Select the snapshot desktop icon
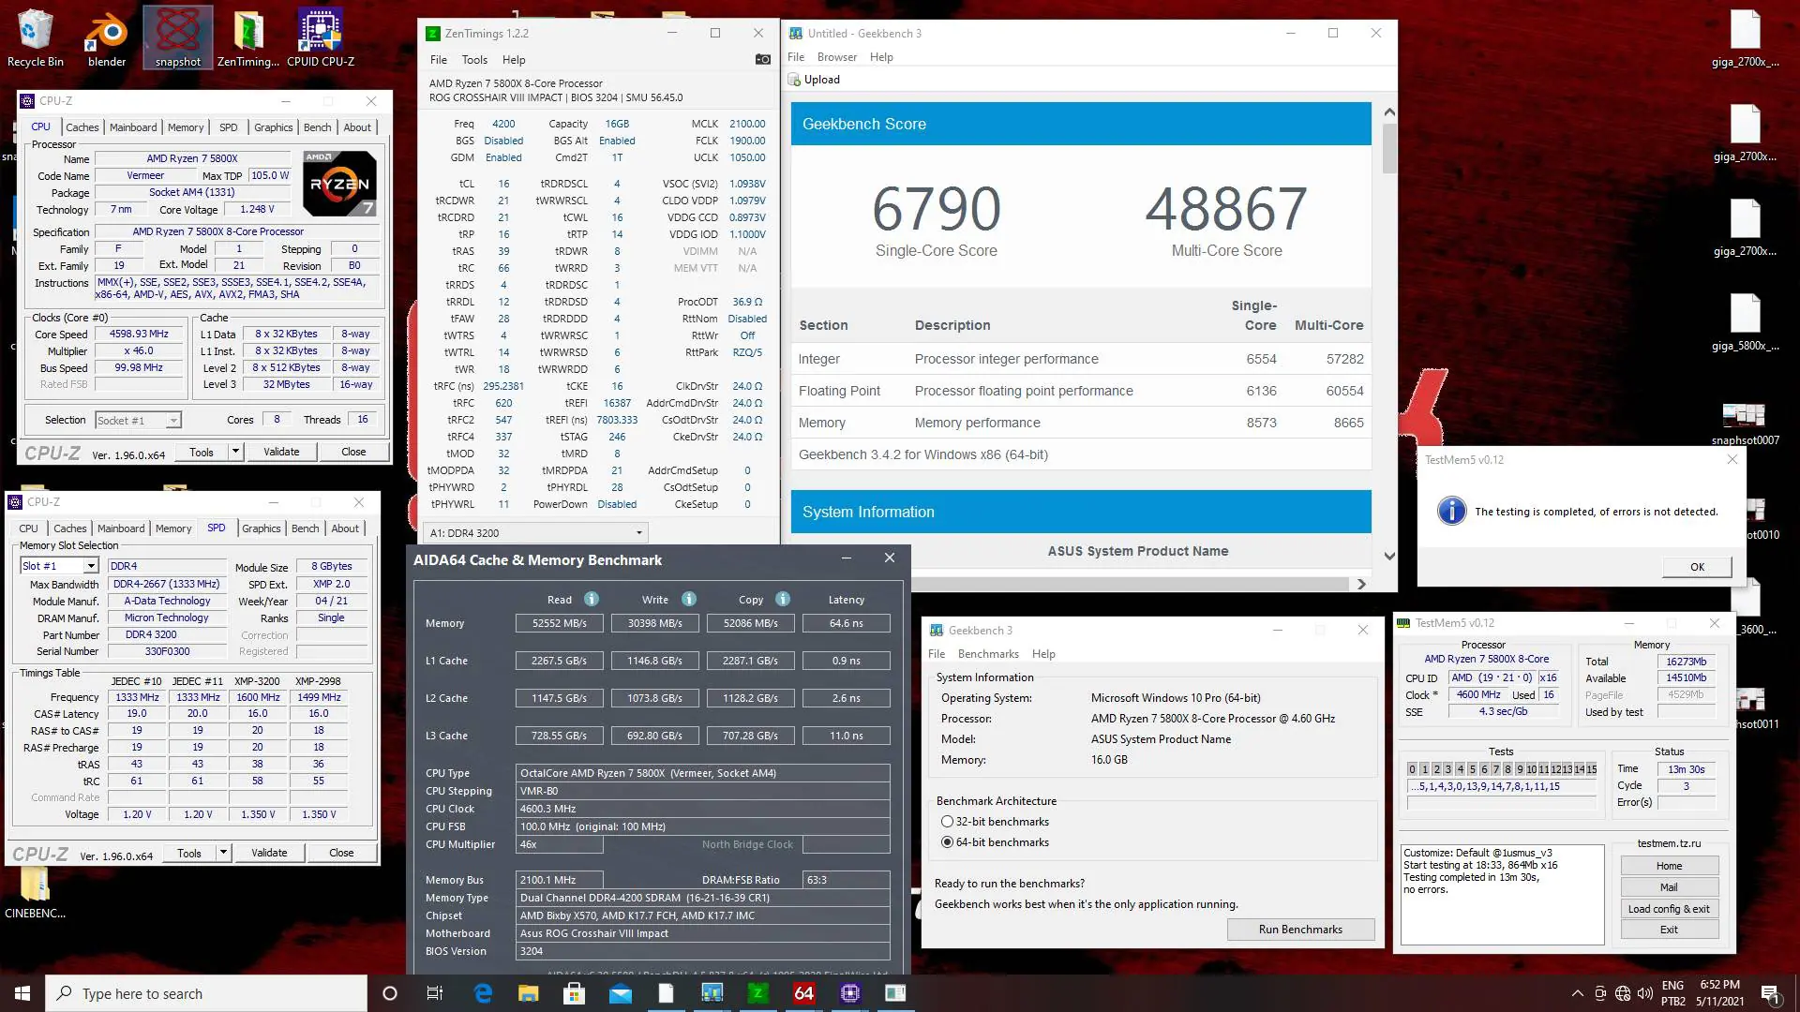Image resolution: width=1800 pixels, height=1012 pixels. point(178,37)
